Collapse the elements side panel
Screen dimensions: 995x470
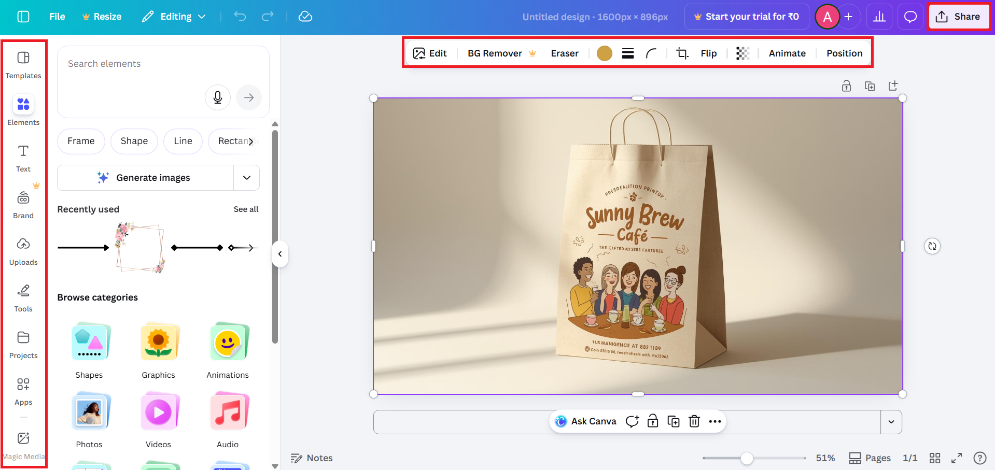[x=280, y=254]
